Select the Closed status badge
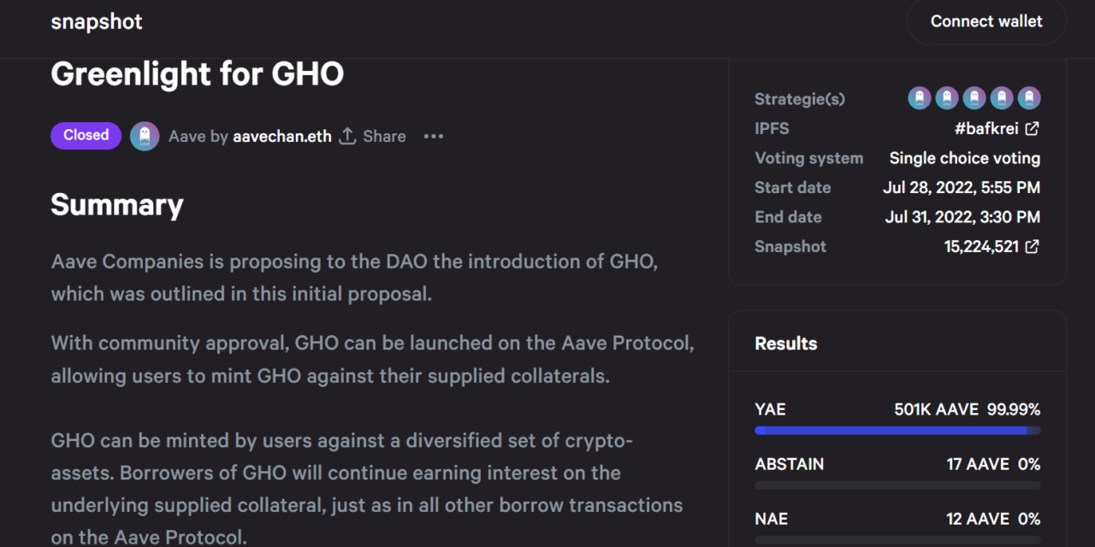 pyautogui.click(x=86, y=135)
